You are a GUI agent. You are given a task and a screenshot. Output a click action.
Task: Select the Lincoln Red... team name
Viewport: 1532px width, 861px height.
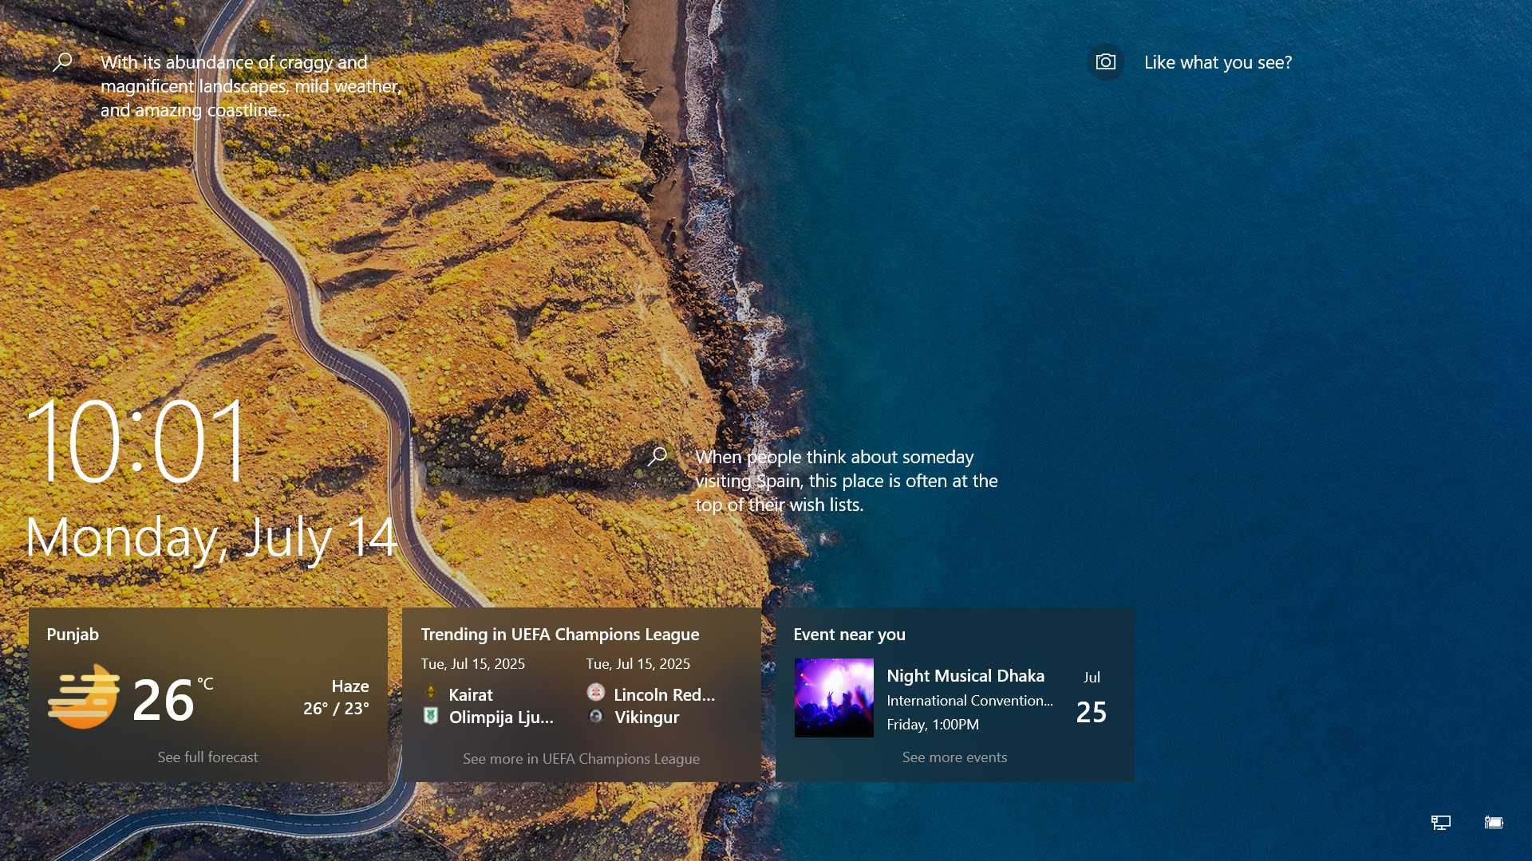tap(665, 694)
